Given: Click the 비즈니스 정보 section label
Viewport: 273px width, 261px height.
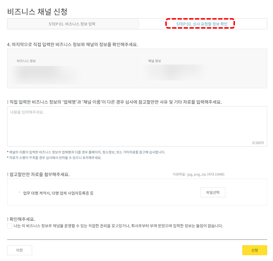Looking at the screenshot, I should point(26,61).
